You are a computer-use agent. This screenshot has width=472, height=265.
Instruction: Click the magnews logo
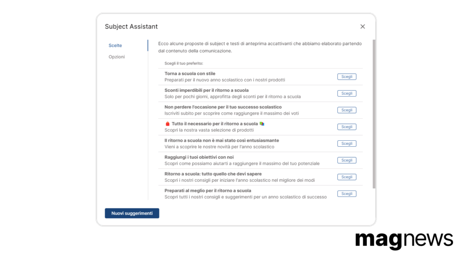coord(404,240)
